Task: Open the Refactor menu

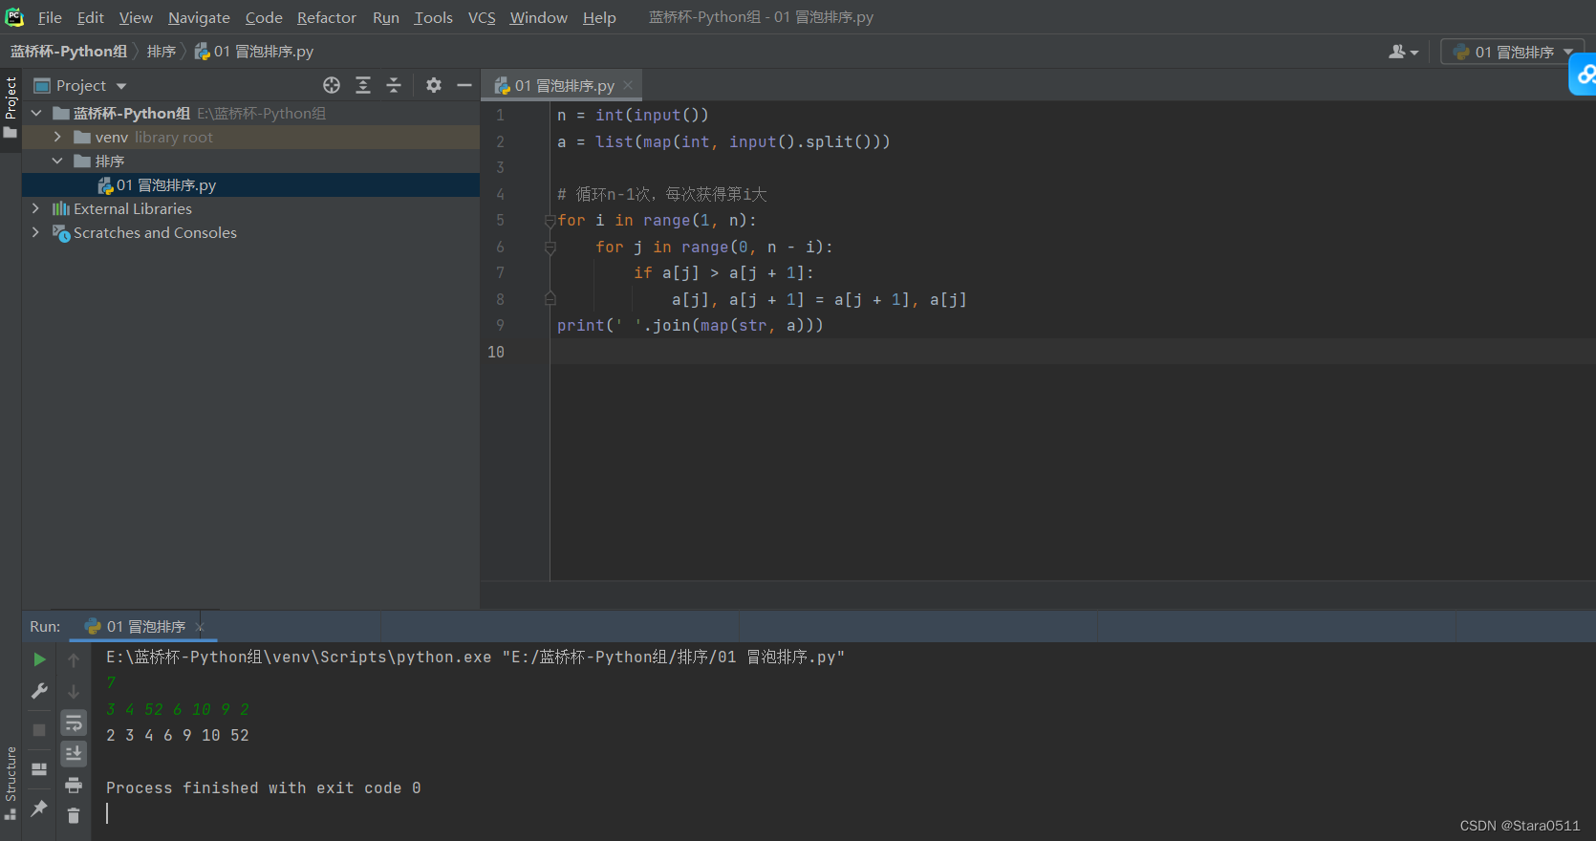Action: pos(327,17)
